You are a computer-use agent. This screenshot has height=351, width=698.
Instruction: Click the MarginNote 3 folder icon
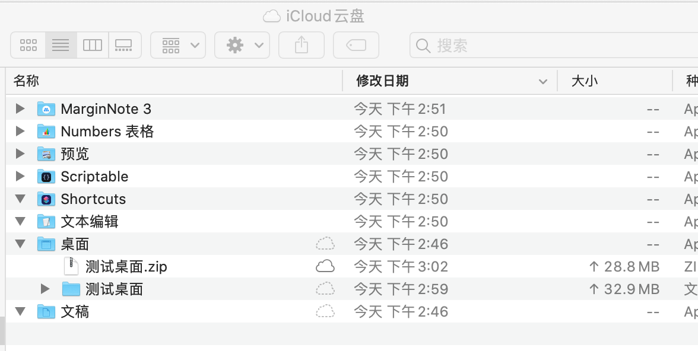tap(46, 109)
